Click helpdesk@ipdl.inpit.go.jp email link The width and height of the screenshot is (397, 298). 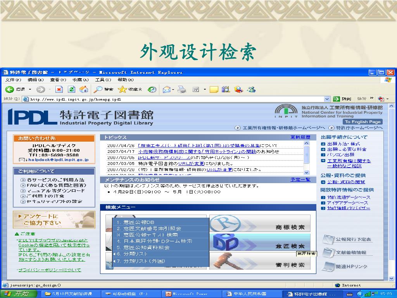(x=59, y=160)
